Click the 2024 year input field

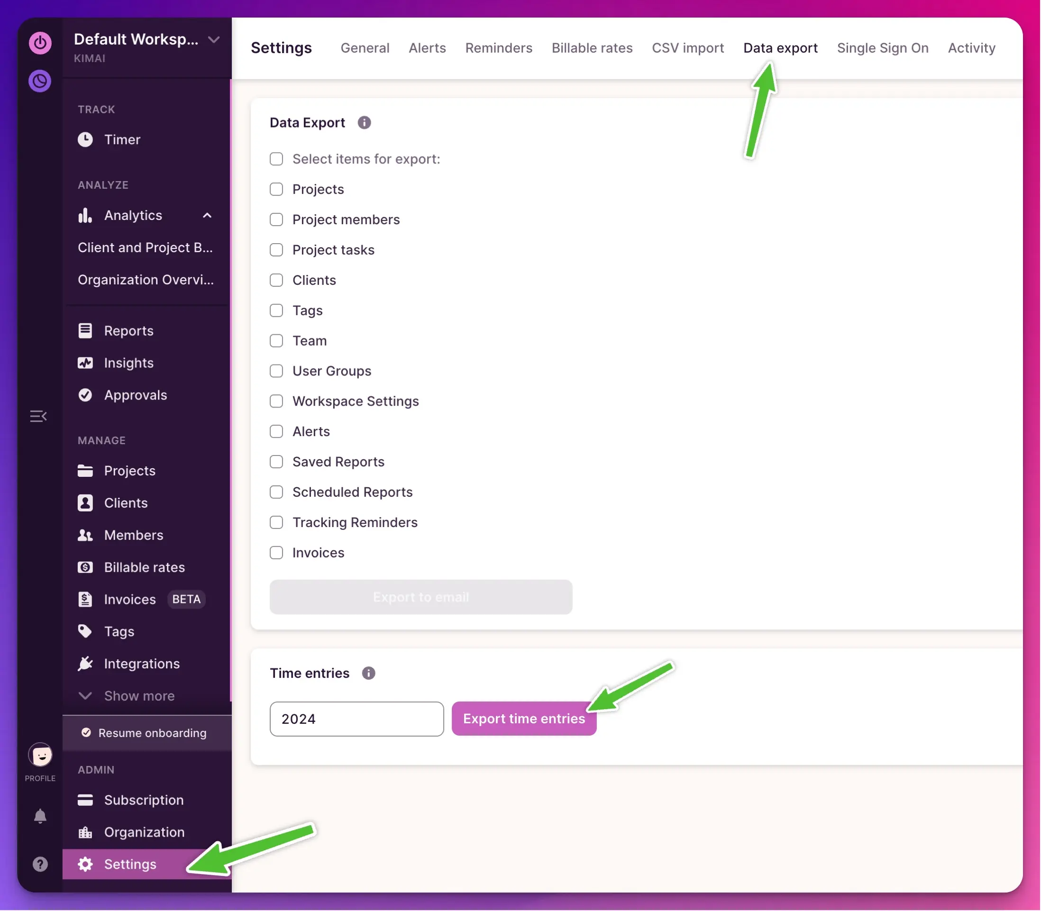356,719
